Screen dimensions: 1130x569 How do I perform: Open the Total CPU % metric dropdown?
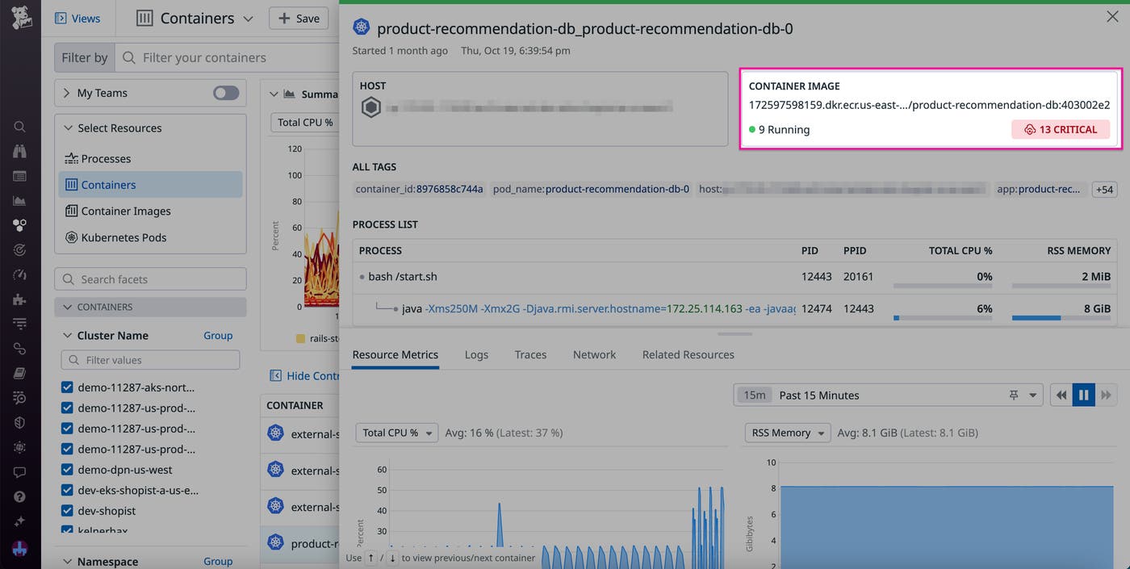[396, 433]
